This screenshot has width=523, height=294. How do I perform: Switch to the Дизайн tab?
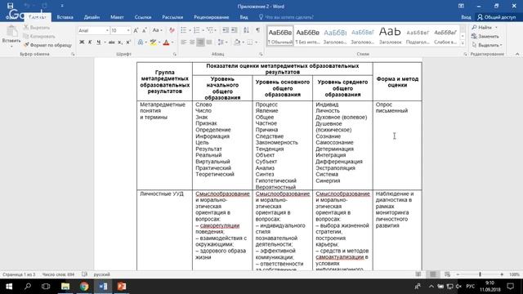point(92,17)
